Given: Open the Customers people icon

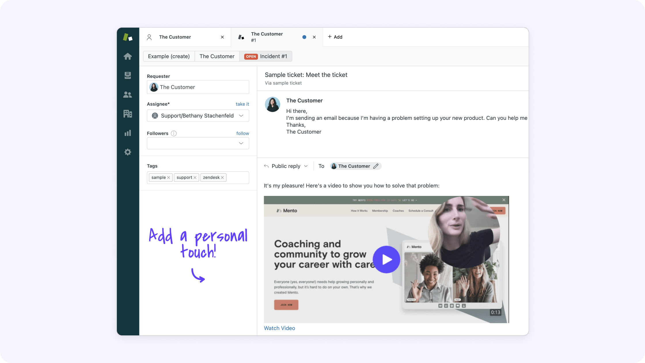Looking at the screenshot, I should [x=128, y=94].
